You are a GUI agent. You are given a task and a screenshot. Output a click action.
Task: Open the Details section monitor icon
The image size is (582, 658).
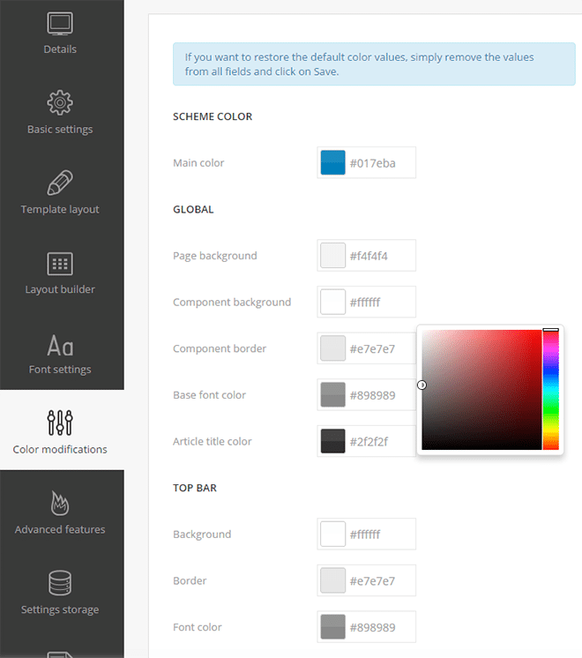pos(60,23)
